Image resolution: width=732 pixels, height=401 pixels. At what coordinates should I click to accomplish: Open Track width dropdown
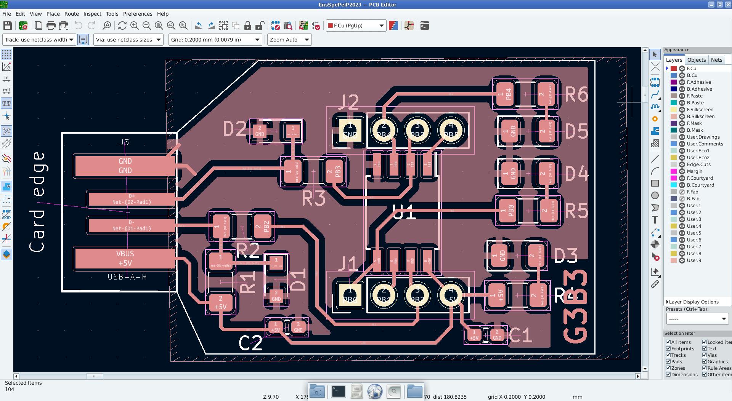pyautogui.click(x=39, y=40)
